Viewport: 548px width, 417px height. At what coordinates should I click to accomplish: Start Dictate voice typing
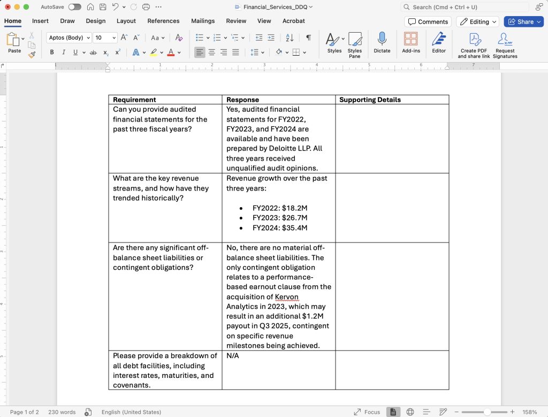point(382,44)
